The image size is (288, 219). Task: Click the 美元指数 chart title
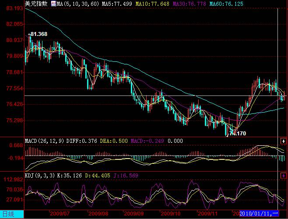coord(36,4)
